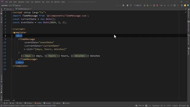The width and height of the screenshot is (190, 107).
Task: Click the UTF-8 encoding status widget
Action: (169, 106)
